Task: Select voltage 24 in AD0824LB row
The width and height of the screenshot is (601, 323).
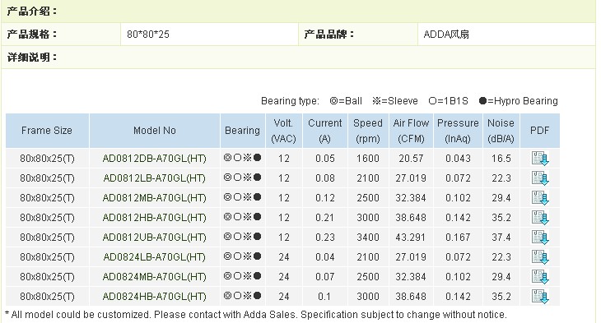Action: [284, 257]
